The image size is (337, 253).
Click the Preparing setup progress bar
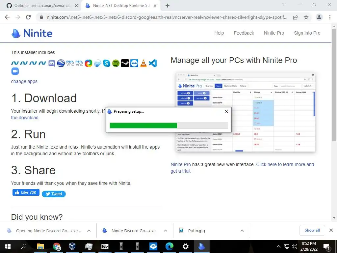pos(169,126)
